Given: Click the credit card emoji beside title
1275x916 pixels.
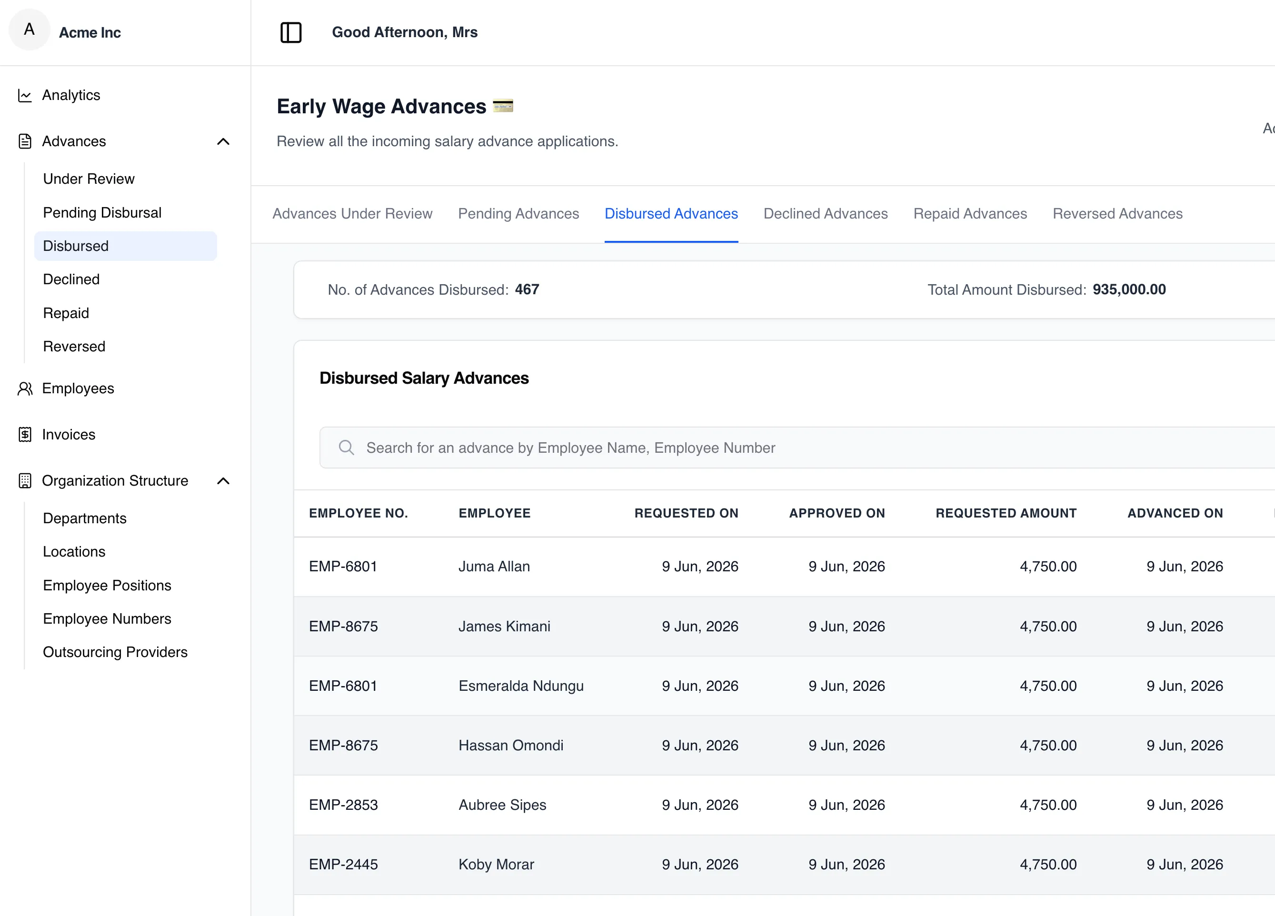Looking at the screenshot, I should [503, 106].
